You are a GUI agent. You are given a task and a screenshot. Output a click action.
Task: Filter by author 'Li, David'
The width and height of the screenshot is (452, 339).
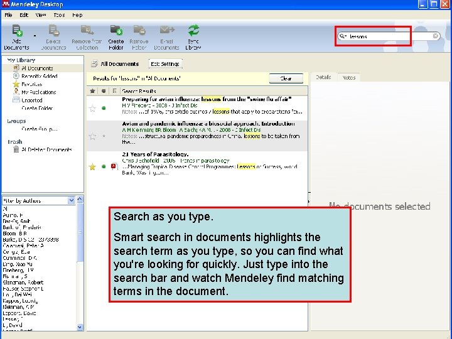coord(13,325)
